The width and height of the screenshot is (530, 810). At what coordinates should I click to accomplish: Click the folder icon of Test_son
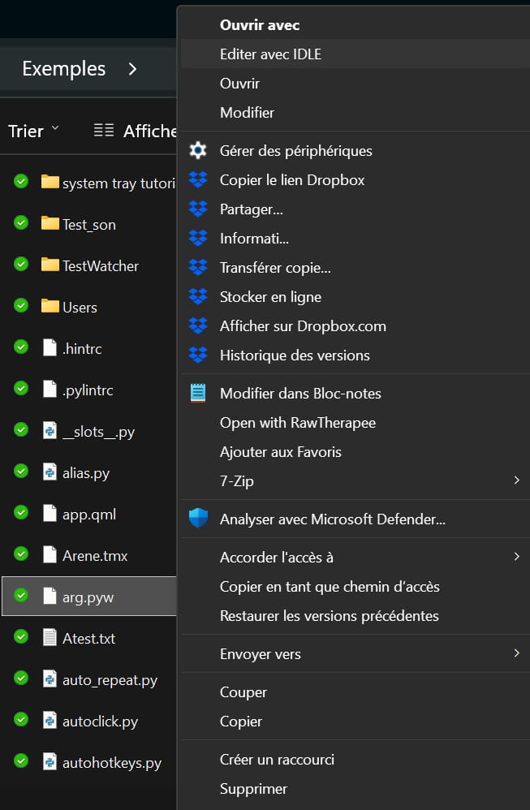tap(50, 224)
